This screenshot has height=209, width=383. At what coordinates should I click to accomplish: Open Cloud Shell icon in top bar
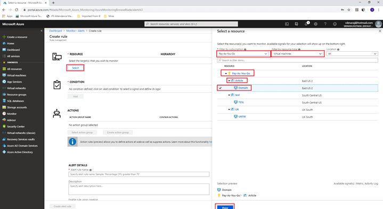click(x=287, y=24)
